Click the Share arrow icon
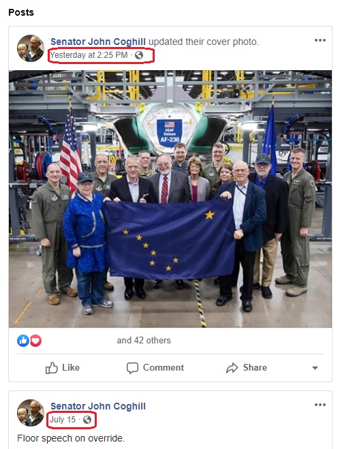The height and width of the screenshot is (449, 340). pyautogui.click(x=232, y=368)
